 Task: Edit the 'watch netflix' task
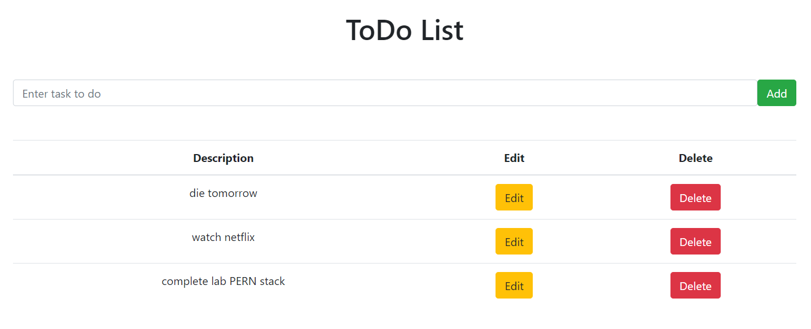pos(514,241)
